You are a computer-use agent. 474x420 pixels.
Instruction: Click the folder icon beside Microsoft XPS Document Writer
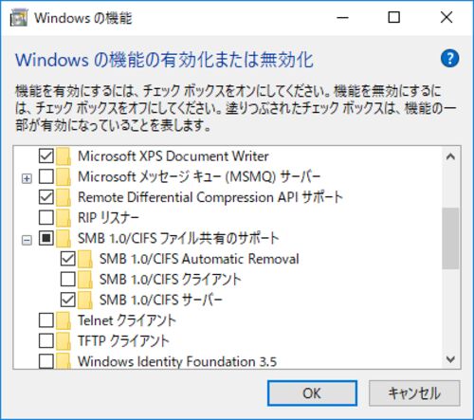[x=64, y=156]
